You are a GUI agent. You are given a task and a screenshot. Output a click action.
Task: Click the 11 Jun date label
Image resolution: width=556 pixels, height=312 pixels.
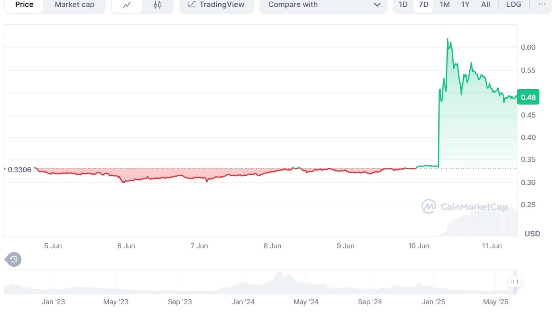pyautogui.click(x=492, y=246)
